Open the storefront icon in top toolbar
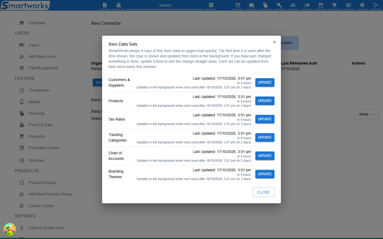The width and height of the screenshot is (383, 239). pos(238,5)
